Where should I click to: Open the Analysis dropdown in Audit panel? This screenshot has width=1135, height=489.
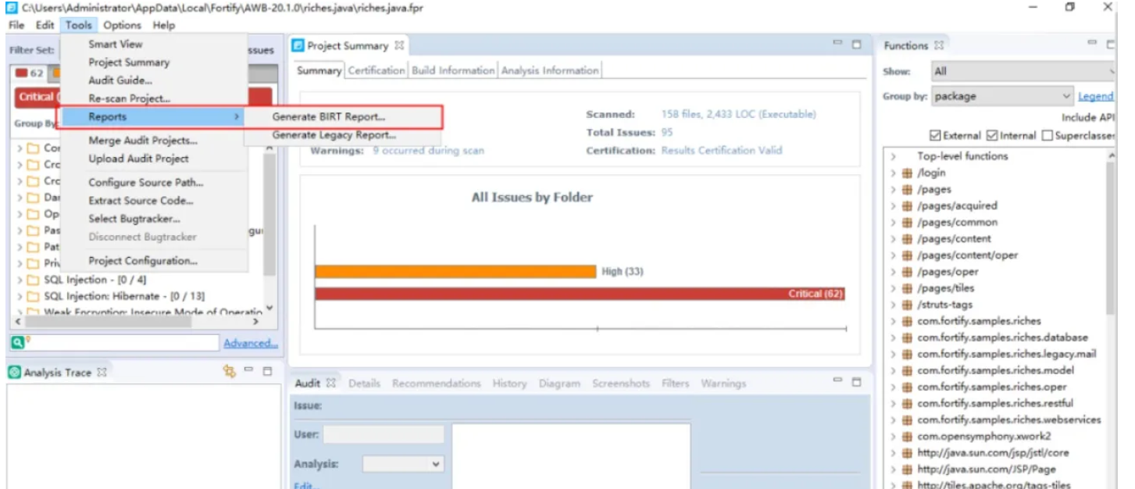click(403, 464)
